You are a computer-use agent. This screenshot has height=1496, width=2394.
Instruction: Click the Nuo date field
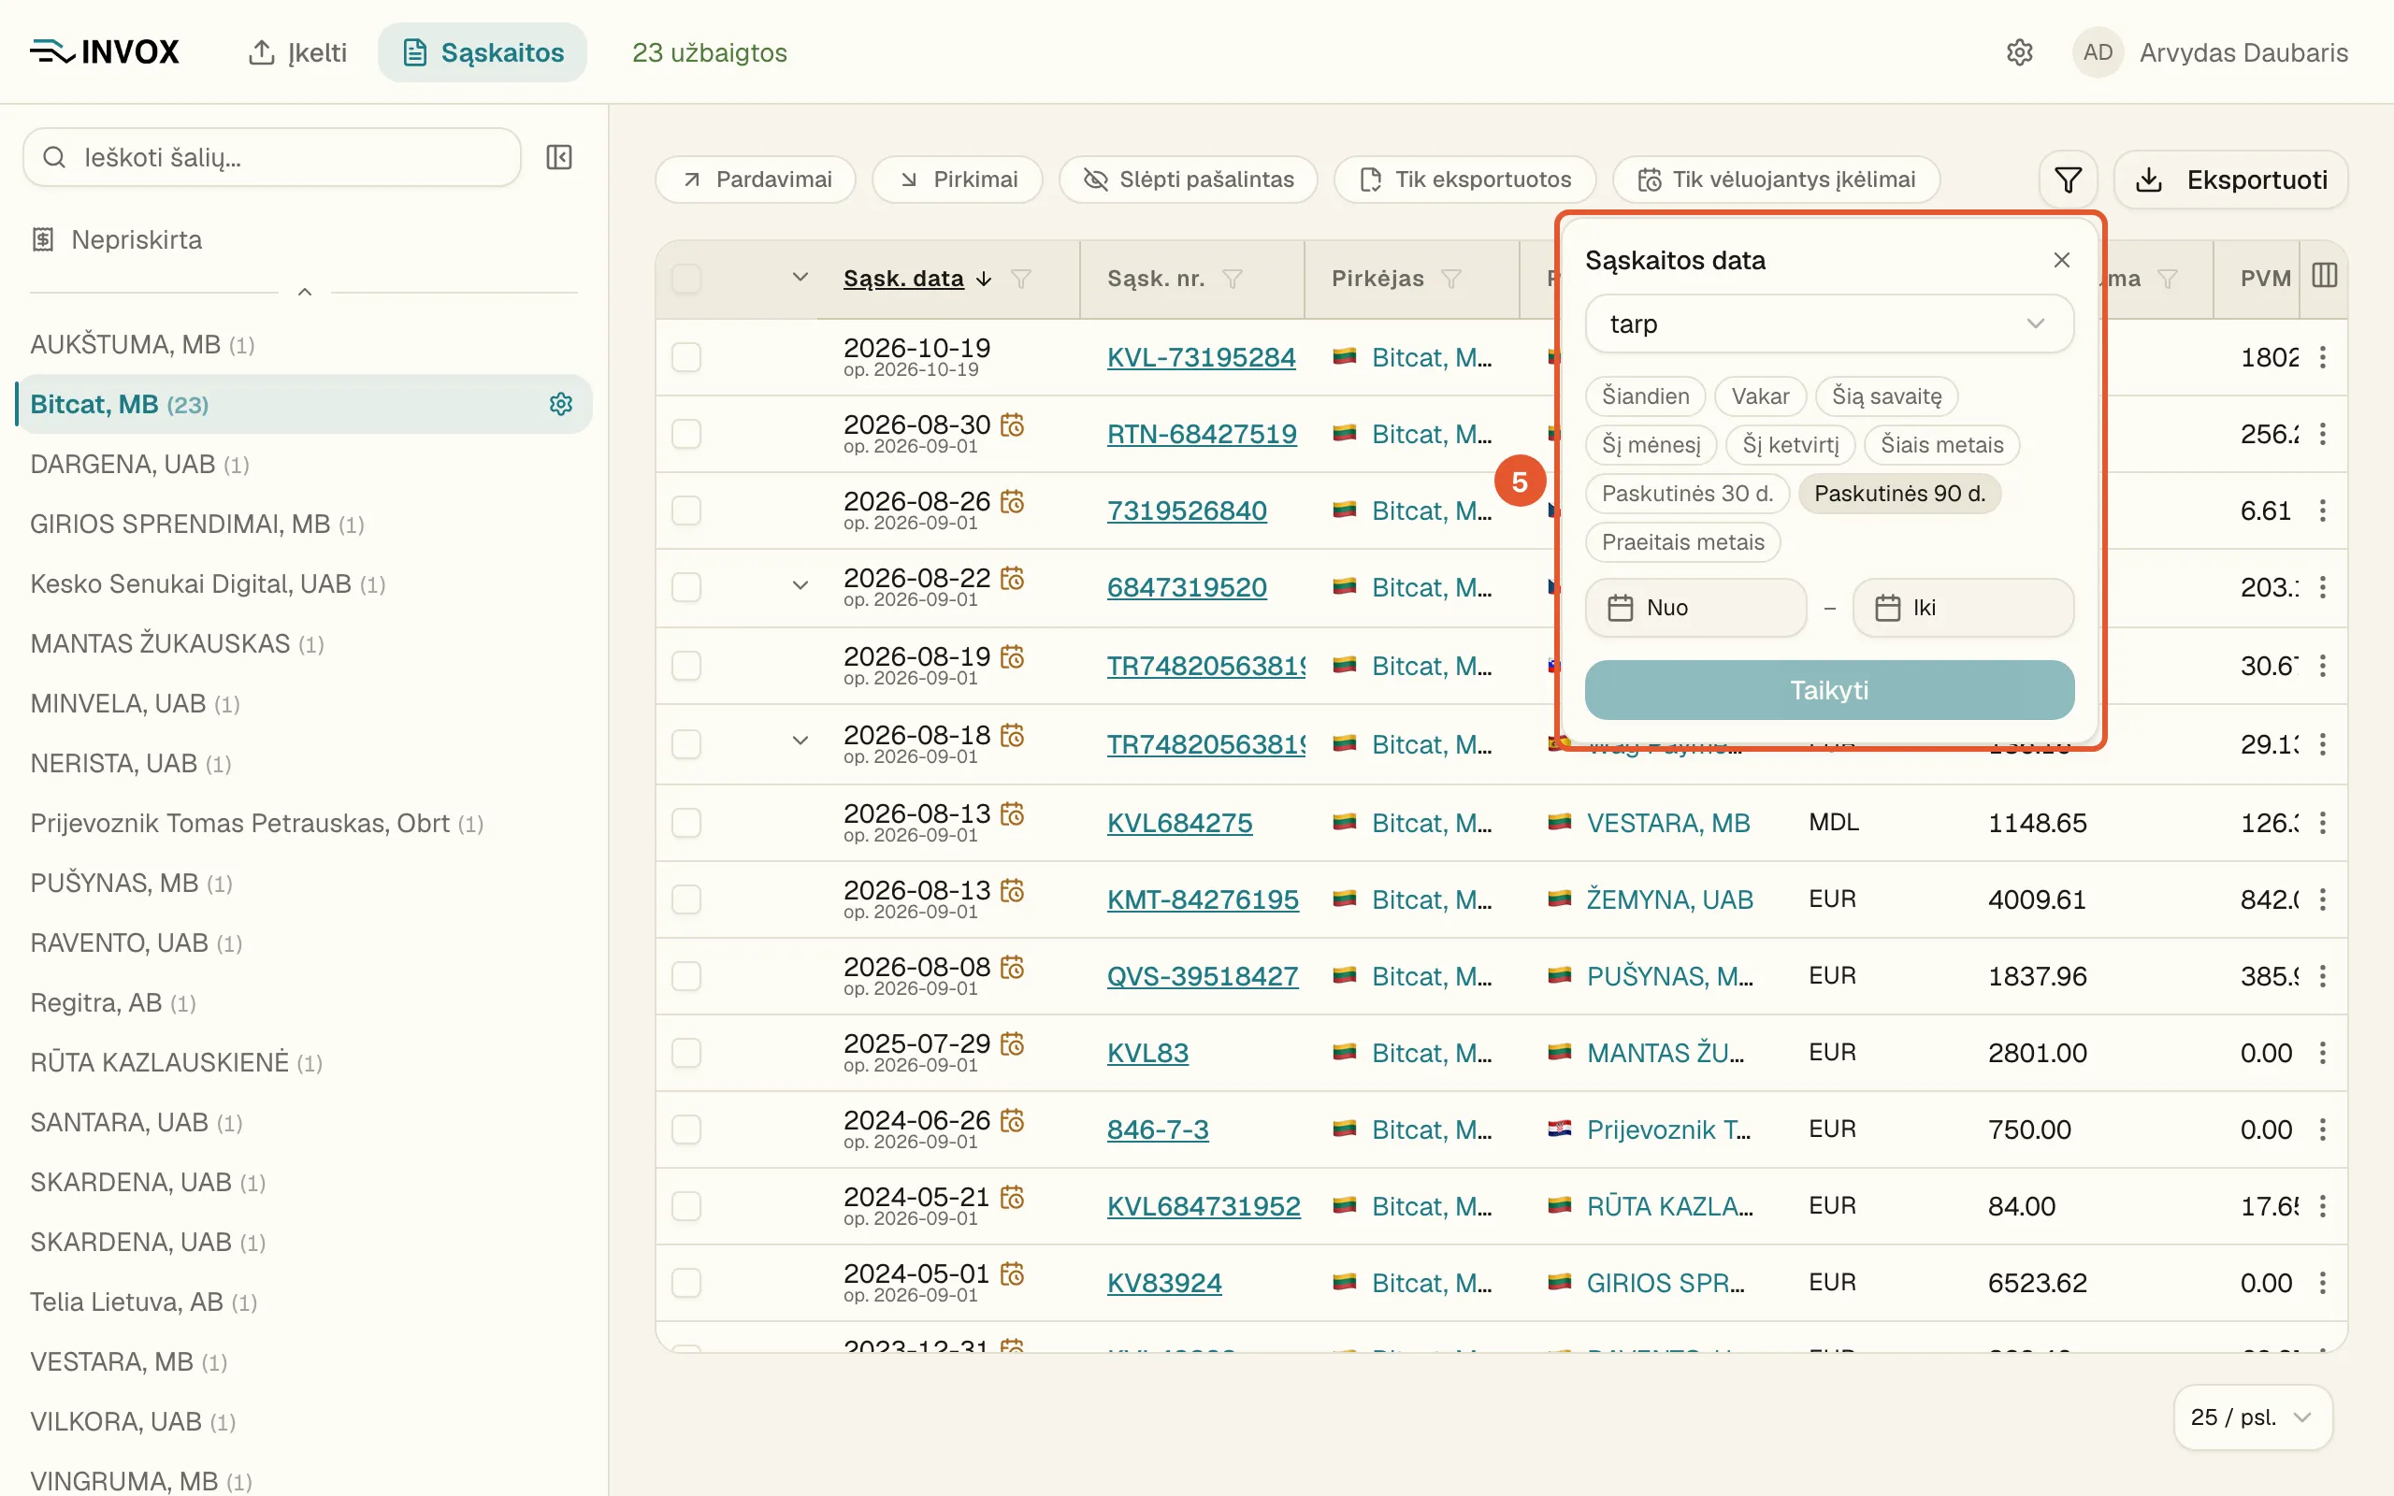coord(1695,608)
